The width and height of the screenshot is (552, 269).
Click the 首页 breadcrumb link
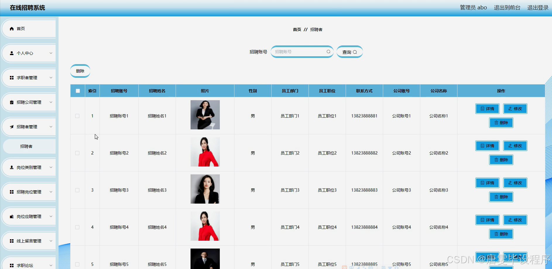297,29
